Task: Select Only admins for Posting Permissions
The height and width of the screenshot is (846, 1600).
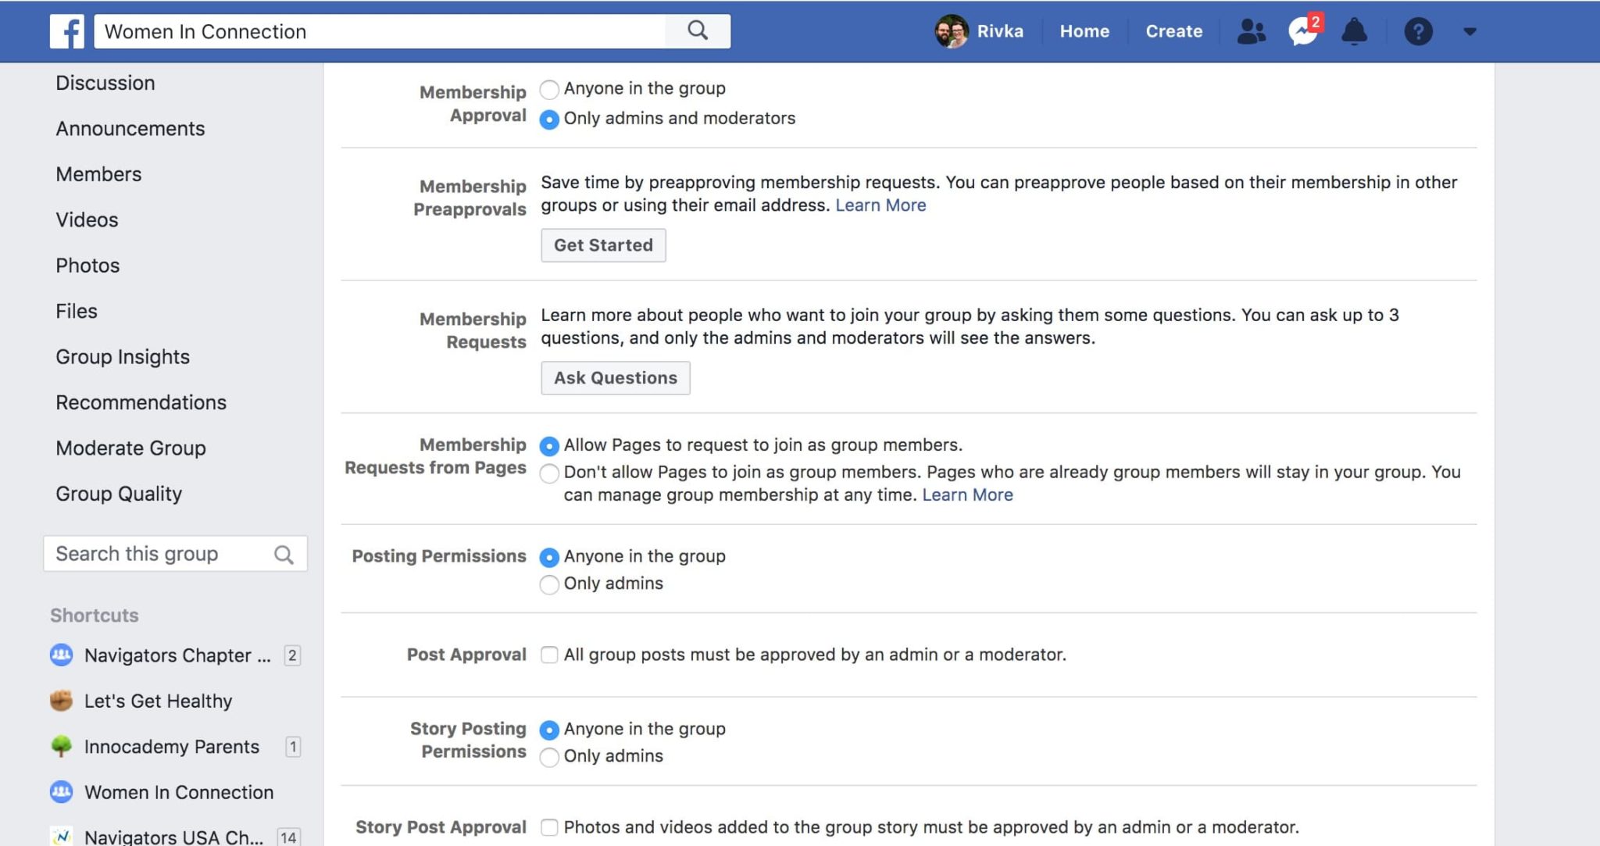Action: click(x=549, y=584)
